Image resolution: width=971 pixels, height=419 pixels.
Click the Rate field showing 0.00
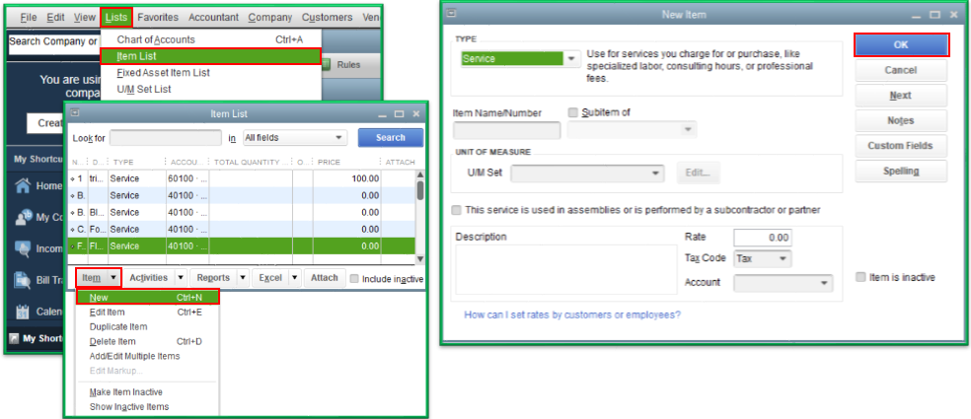point(763,238)
